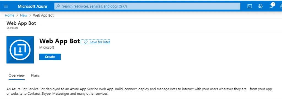
Task: Click the Microsoft Azure home title
Action: pyautogui.click(x=32, y=6)
